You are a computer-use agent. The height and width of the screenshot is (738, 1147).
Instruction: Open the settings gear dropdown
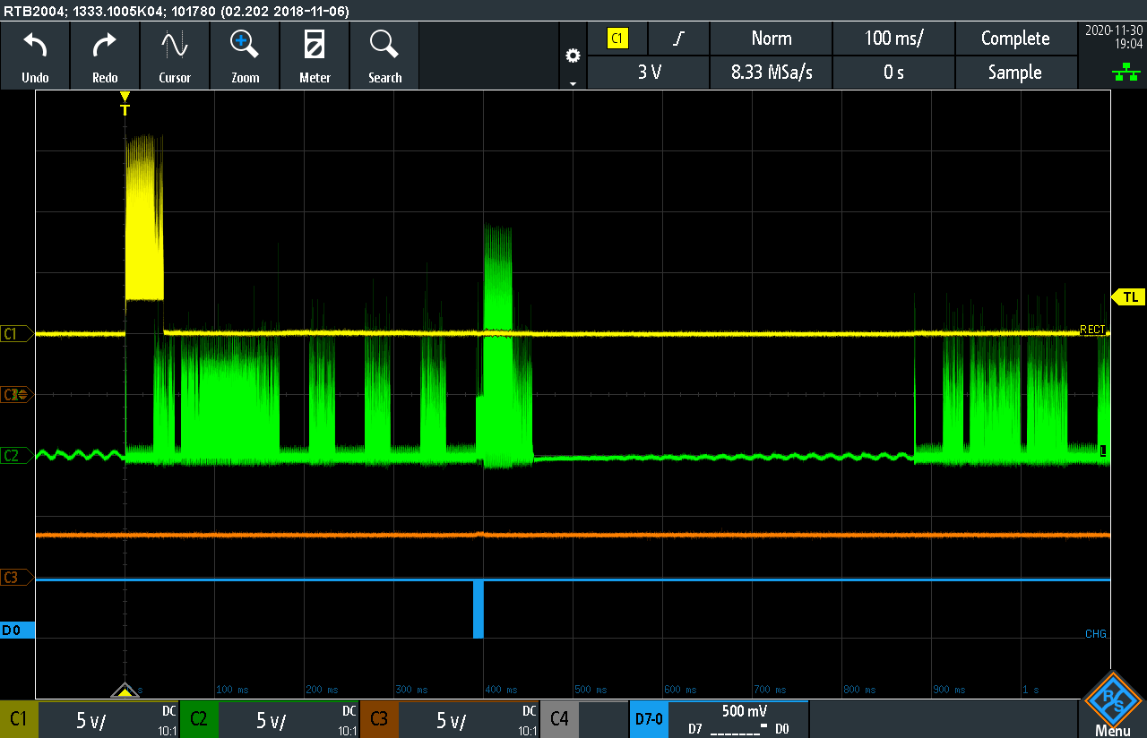pyautogui.click(x=573, y=56)
